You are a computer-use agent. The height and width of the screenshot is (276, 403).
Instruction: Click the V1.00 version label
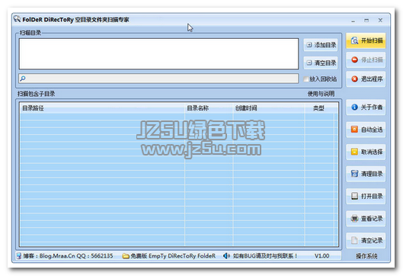321,256
